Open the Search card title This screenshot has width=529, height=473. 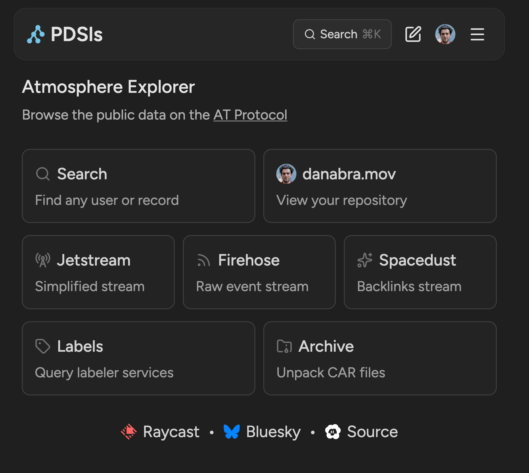coord(82,174)
